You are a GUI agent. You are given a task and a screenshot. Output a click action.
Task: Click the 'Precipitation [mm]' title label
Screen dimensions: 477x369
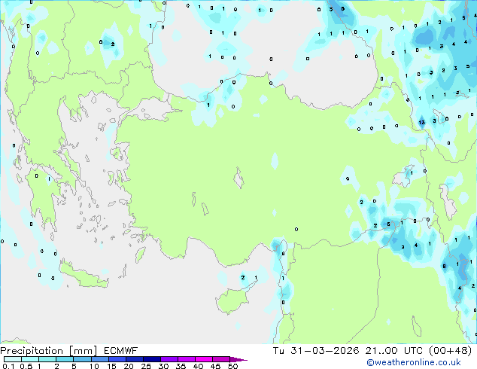[49, 351]
